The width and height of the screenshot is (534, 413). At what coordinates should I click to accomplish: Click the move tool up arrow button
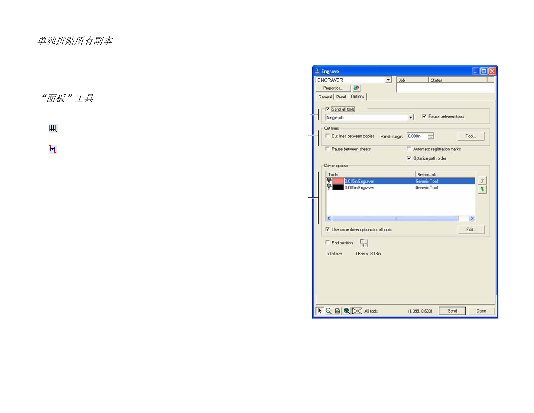click(482, 181)
